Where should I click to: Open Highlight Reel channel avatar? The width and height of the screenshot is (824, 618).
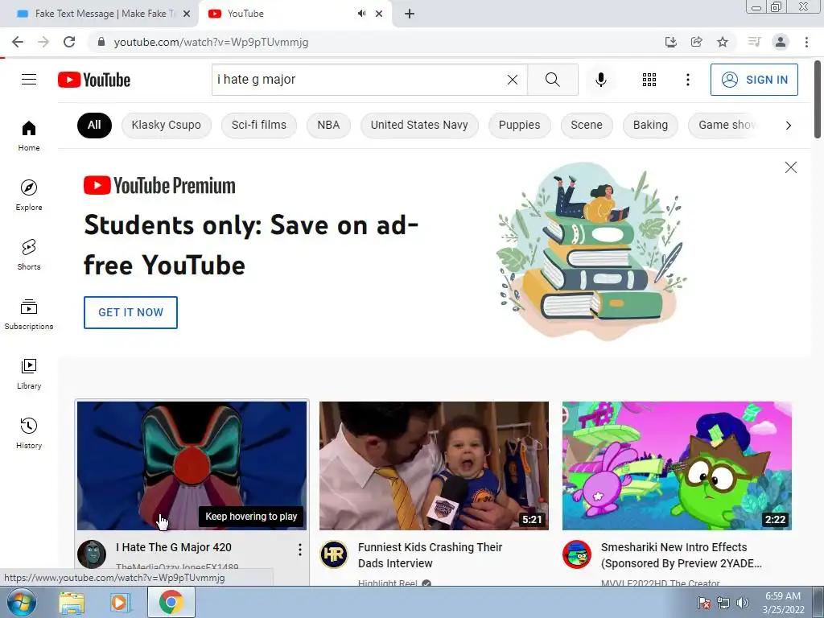coord(334,554)
